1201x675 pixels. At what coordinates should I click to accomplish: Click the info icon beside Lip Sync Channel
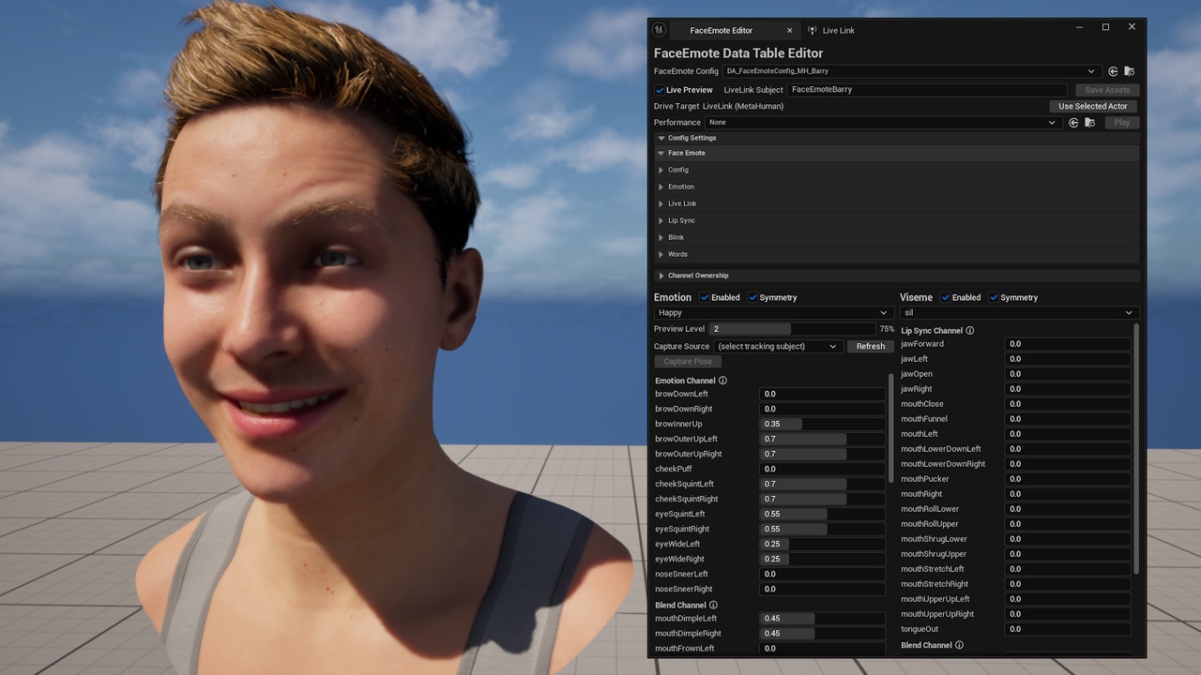coord(970,331)
